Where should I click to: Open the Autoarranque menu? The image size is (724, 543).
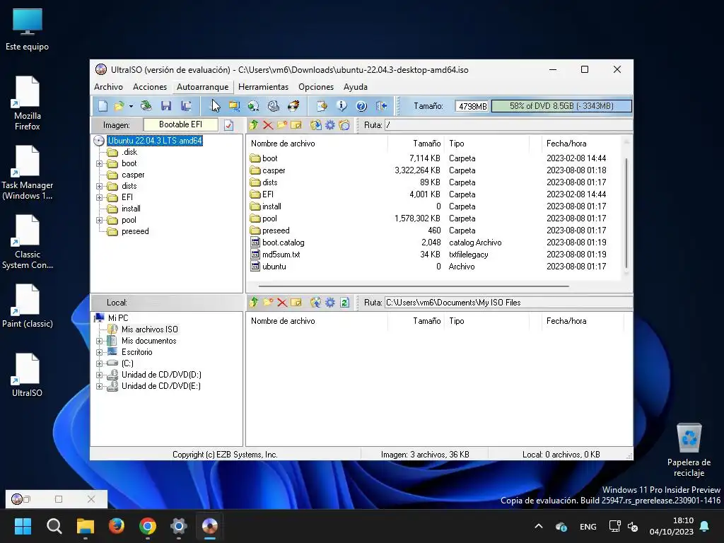202,87
